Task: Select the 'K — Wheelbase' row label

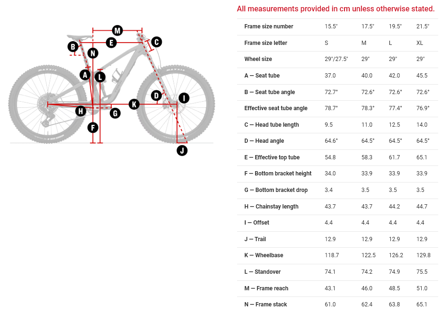Action: point(264,255)
